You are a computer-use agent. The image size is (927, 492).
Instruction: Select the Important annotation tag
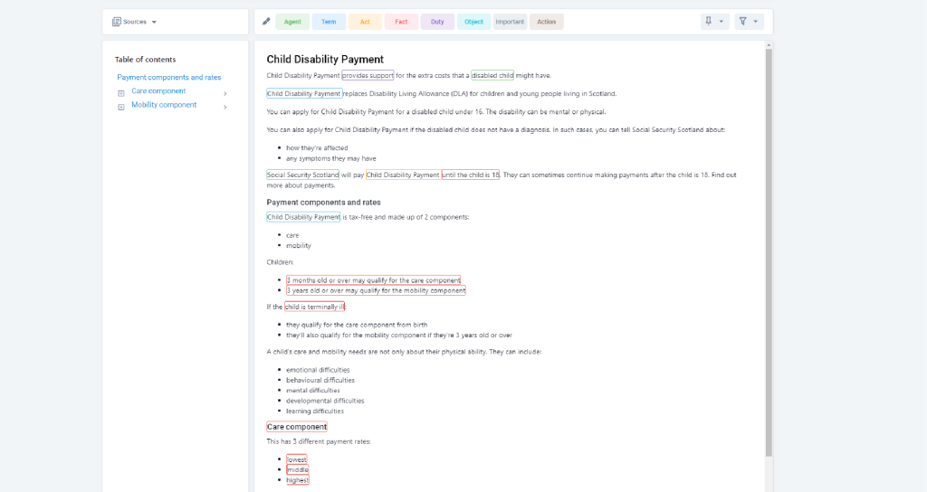point(510,22)
